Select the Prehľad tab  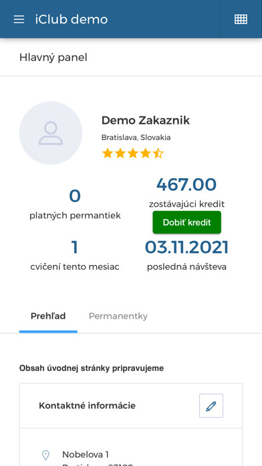point(48,316)
